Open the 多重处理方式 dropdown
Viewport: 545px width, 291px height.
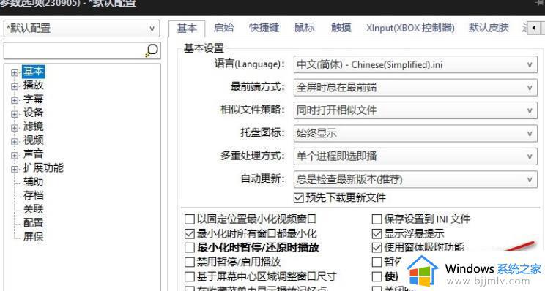(415, 156)
